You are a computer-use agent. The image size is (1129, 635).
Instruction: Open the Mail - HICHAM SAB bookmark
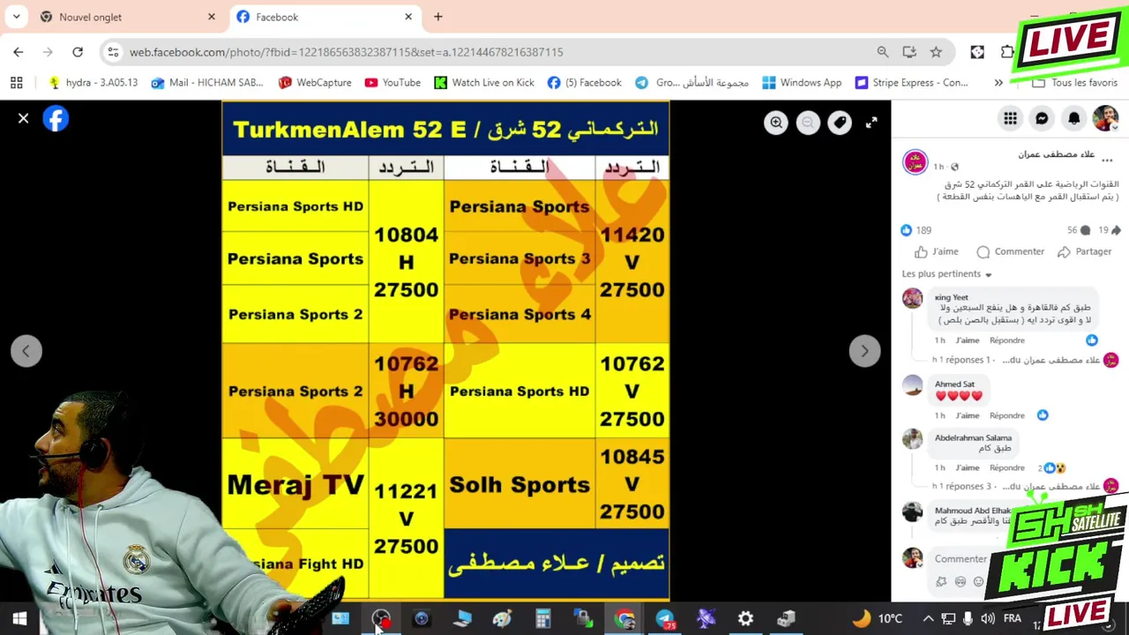pyautogui.click(x=206, y=82)
